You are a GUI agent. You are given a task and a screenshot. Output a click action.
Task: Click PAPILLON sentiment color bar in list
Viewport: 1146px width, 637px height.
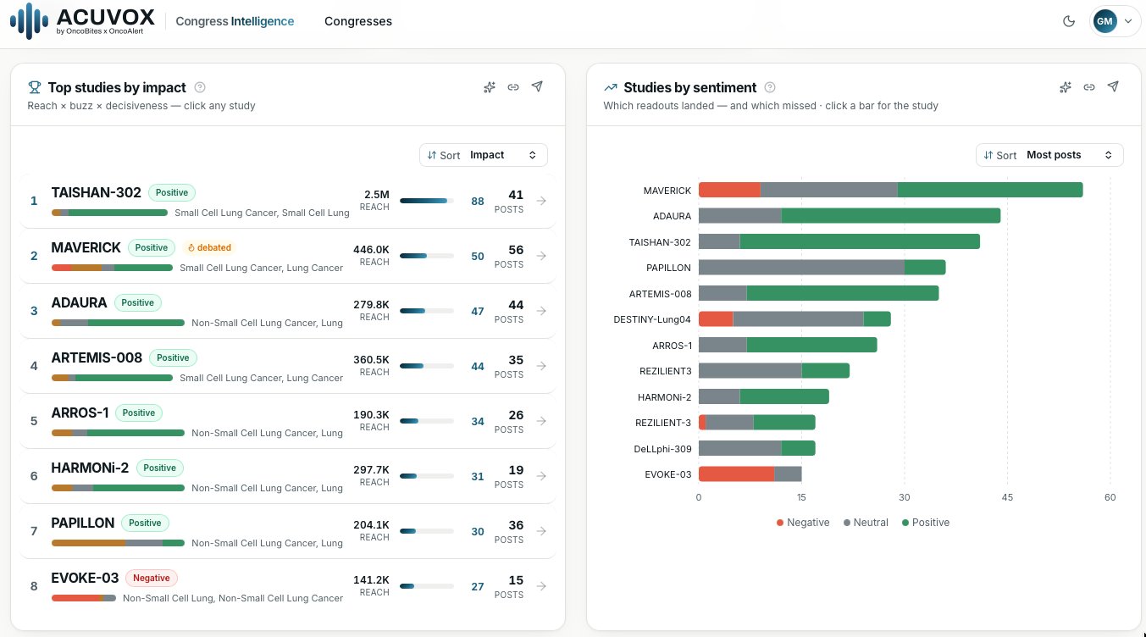click(x=118, y=543)
